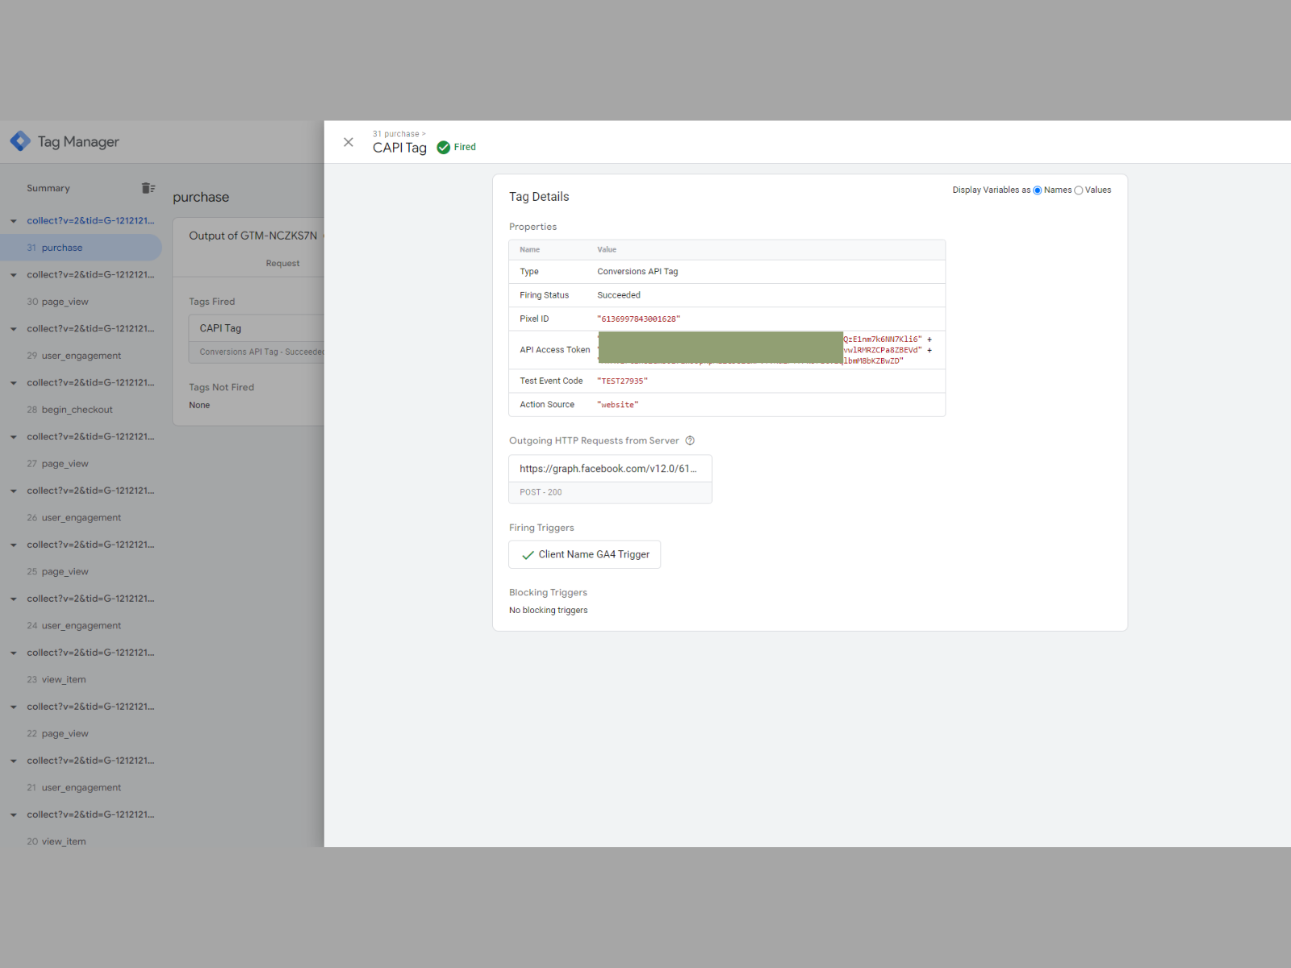Open the Summary view in the sidebar
Image resolution: width=1291 pixels, height=968 pixels.
(48, 188)
